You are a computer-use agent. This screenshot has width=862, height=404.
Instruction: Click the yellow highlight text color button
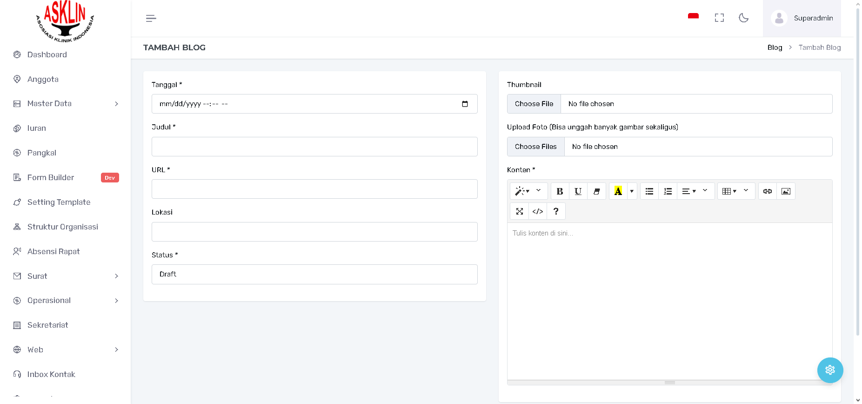[618, 191]
